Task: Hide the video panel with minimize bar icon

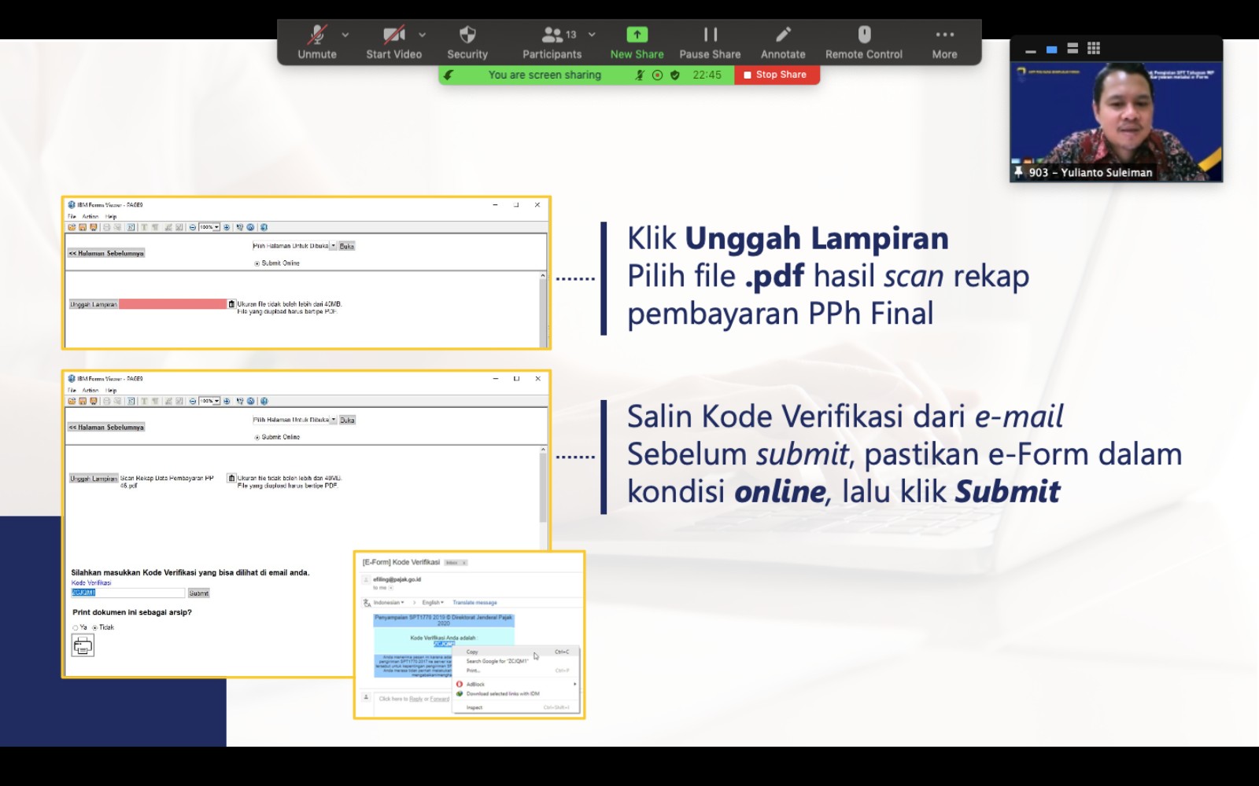Action: (x=1030, y=50)
